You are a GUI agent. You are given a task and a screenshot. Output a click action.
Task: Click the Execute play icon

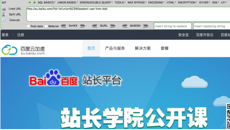point(4,20)
